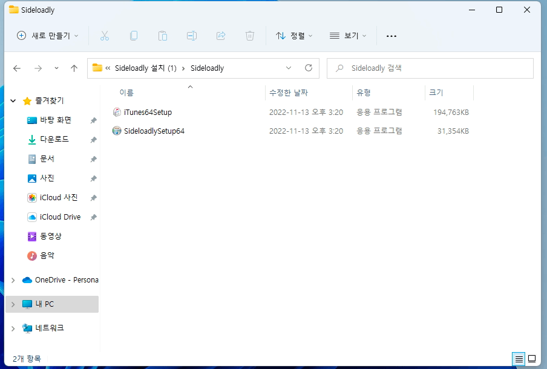Click the Paste clipboard icon
The height and width of the screenshot is (369, 547).
[163, 36]
